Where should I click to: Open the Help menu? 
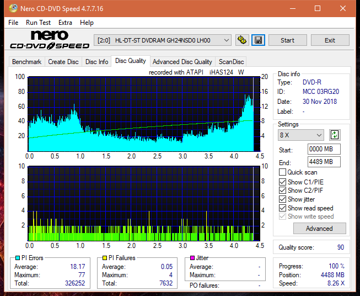pos(87,23)
